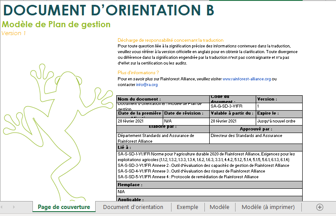Select the DOCUMENT D'ORIENTATION B title
Image resolution: width=336 pixels, height=216 pixels.
(108, 10)
